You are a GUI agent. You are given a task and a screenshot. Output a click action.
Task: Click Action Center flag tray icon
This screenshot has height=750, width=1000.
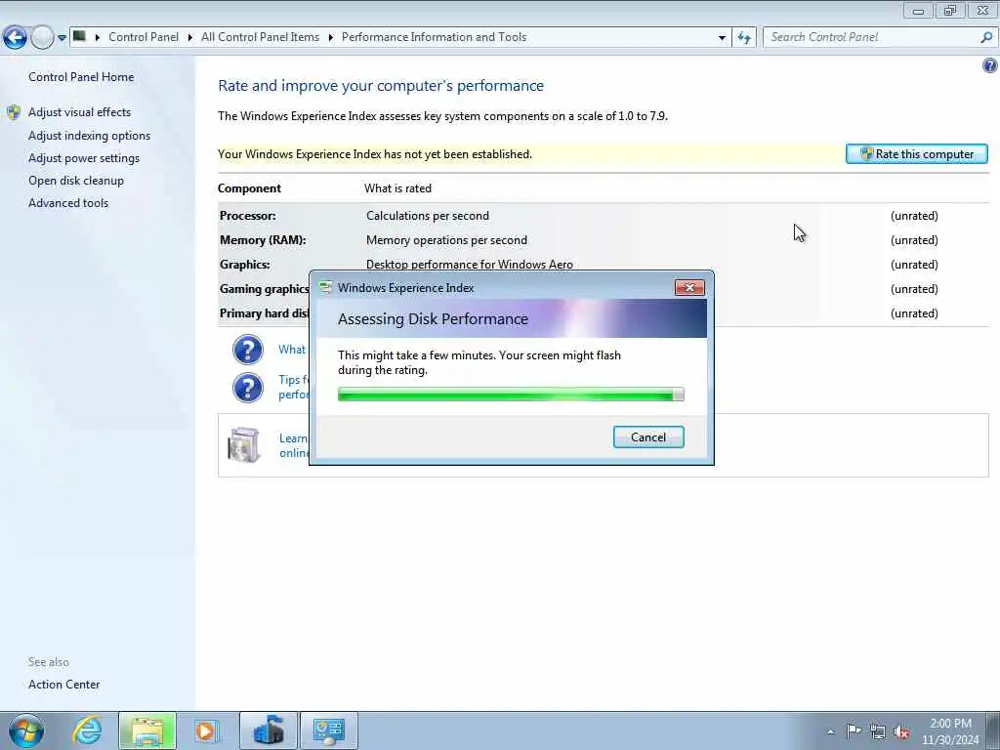(x=854, y=730)
